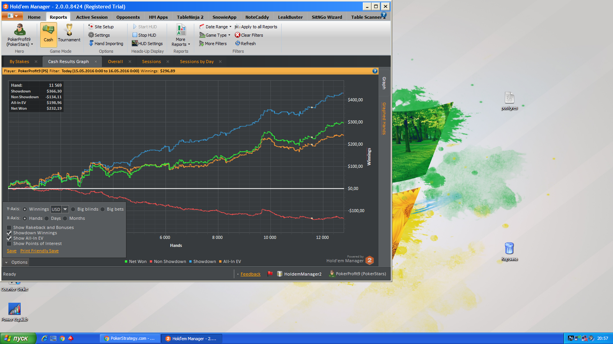Click the green Net Won legend swatch
This screenshot has width=613, height=344.
point(126,261)
